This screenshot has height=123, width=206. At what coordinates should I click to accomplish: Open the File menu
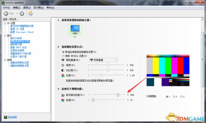(7, 8)
